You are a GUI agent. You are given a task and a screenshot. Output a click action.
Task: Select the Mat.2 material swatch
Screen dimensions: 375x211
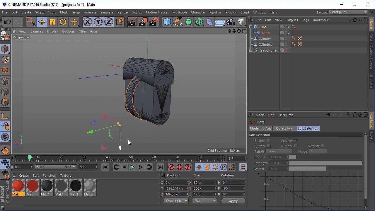90,186
